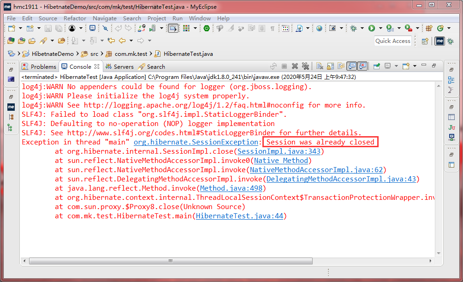Screen dimensions: 463x282
Task: Open HibernateTest.java:44 stack trace link
Action: 239,216
